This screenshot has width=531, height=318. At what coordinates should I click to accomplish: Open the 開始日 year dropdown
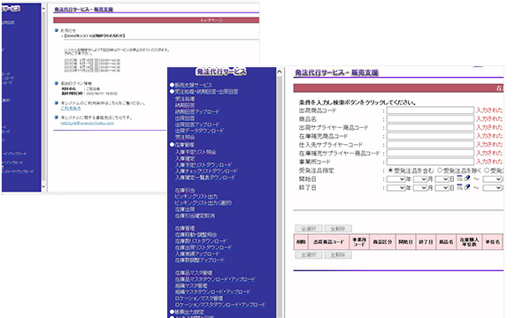tap(396, 179)
